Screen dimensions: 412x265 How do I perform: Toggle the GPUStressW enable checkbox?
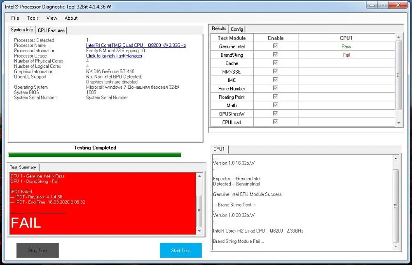(275, 113)
